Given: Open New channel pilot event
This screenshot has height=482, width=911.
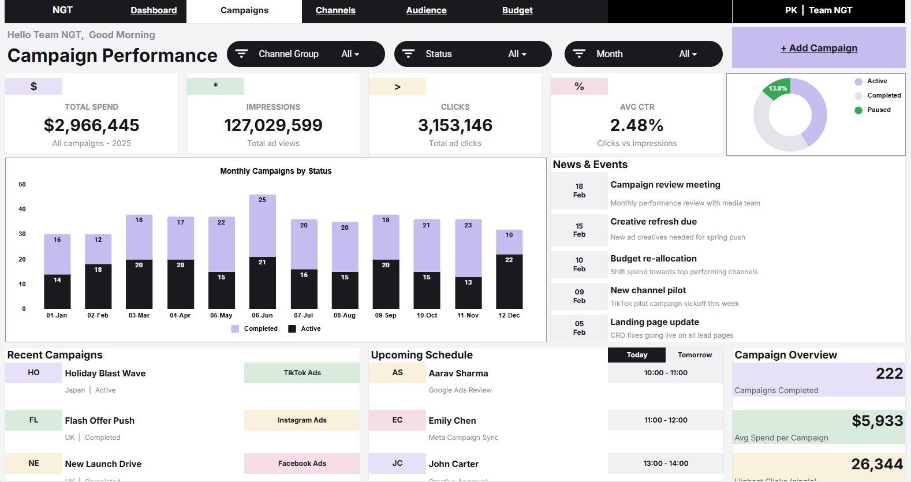Looking at the screenshot, I should click(x=648, y=290).
